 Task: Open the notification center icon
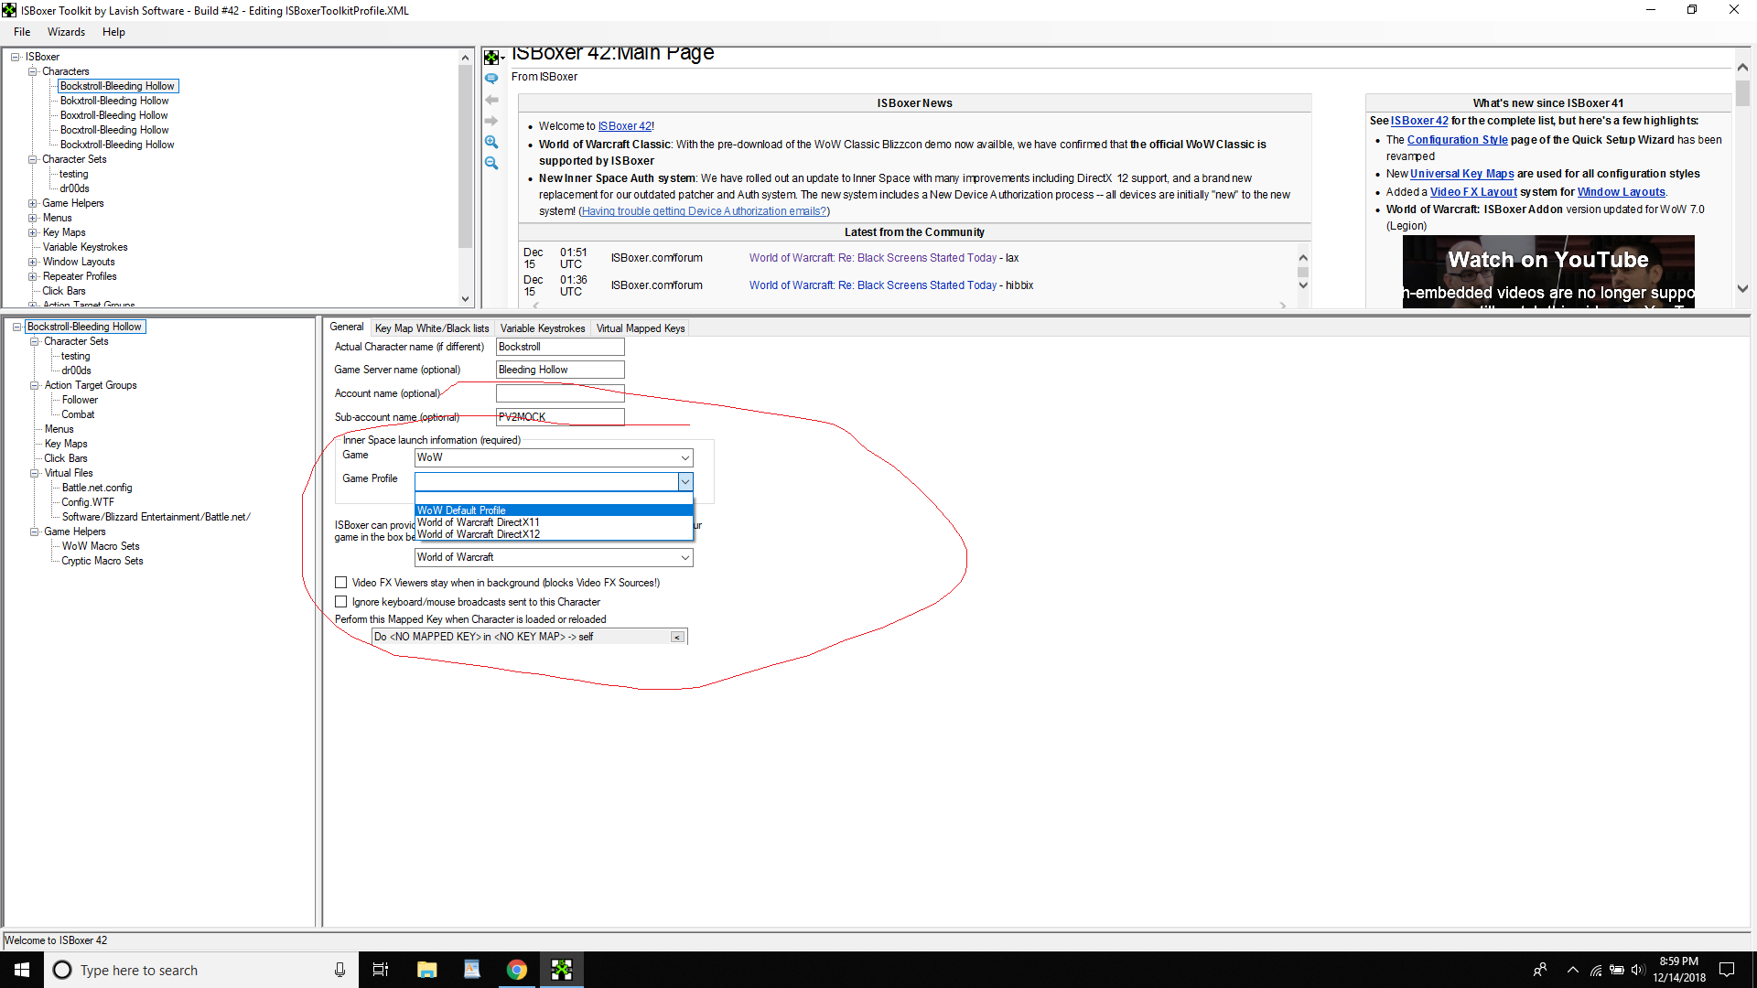[1727, 970]
